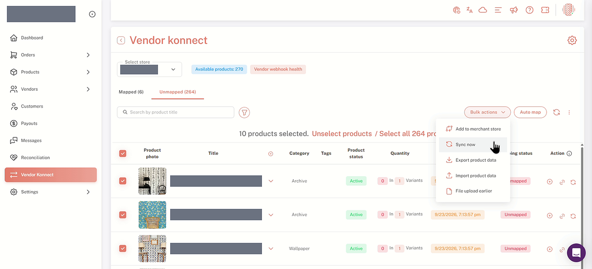Choose Add to merchant store option
This screenshot has height=269, width=592.
(473, 129)
